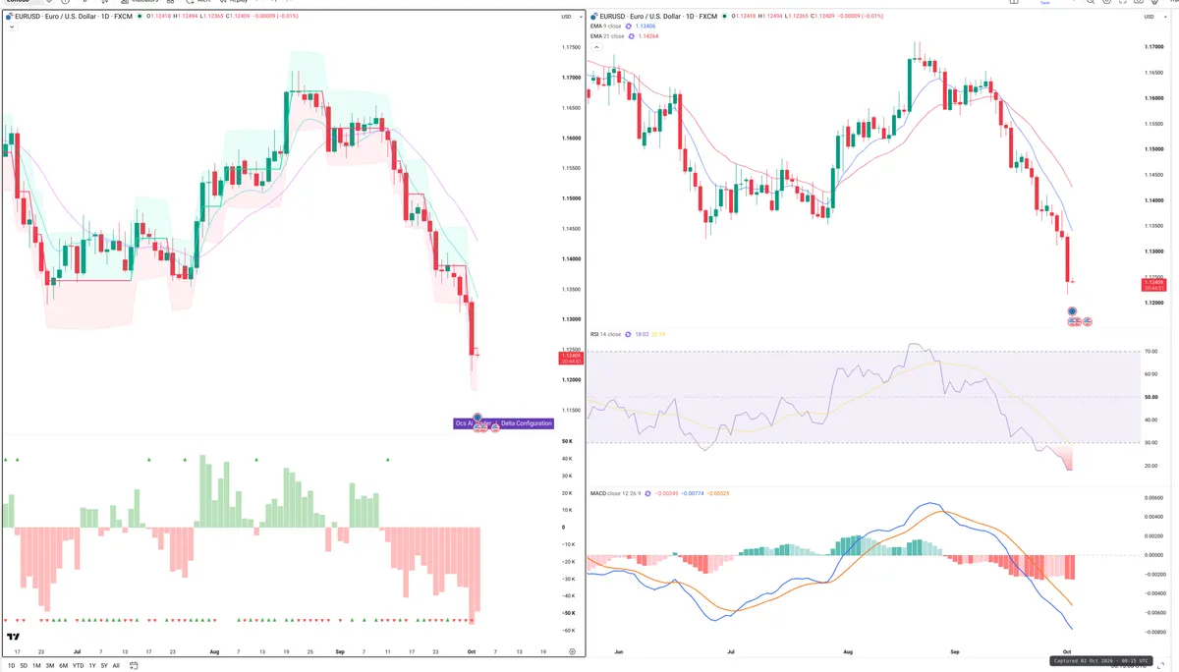This screenshot has width=1179, height=672.
Task: Click the 1.17500 price level on left axis
Action: point(571,47)
